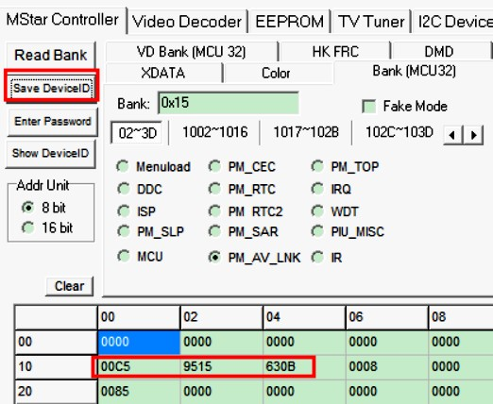Open the EEPROM tab
Screen dimensions: 493x404
pyautogui.click(x=289, y=22)
